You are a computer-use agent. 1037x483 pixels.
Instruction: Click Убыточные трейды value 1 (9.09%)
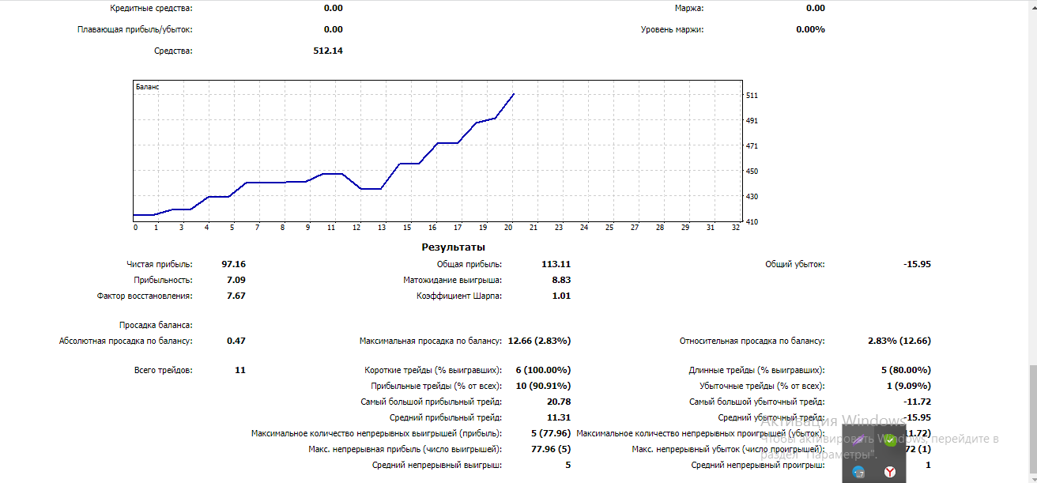[908, 386]
